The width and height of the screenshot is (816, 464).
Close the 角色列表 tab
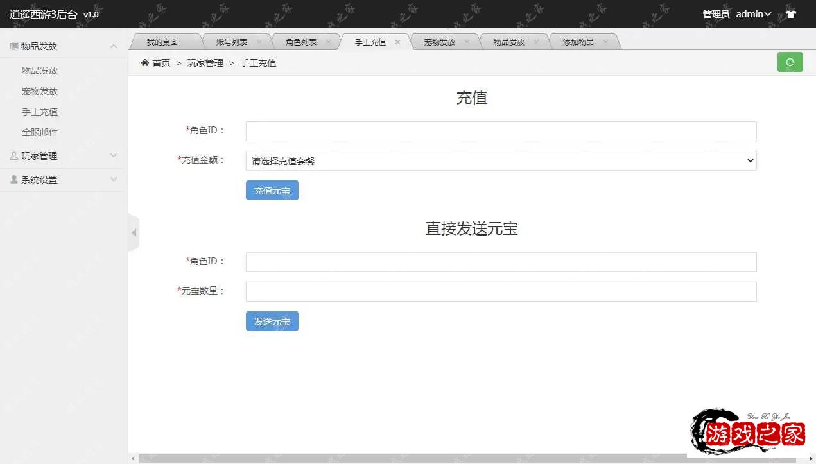pos(327,41)
